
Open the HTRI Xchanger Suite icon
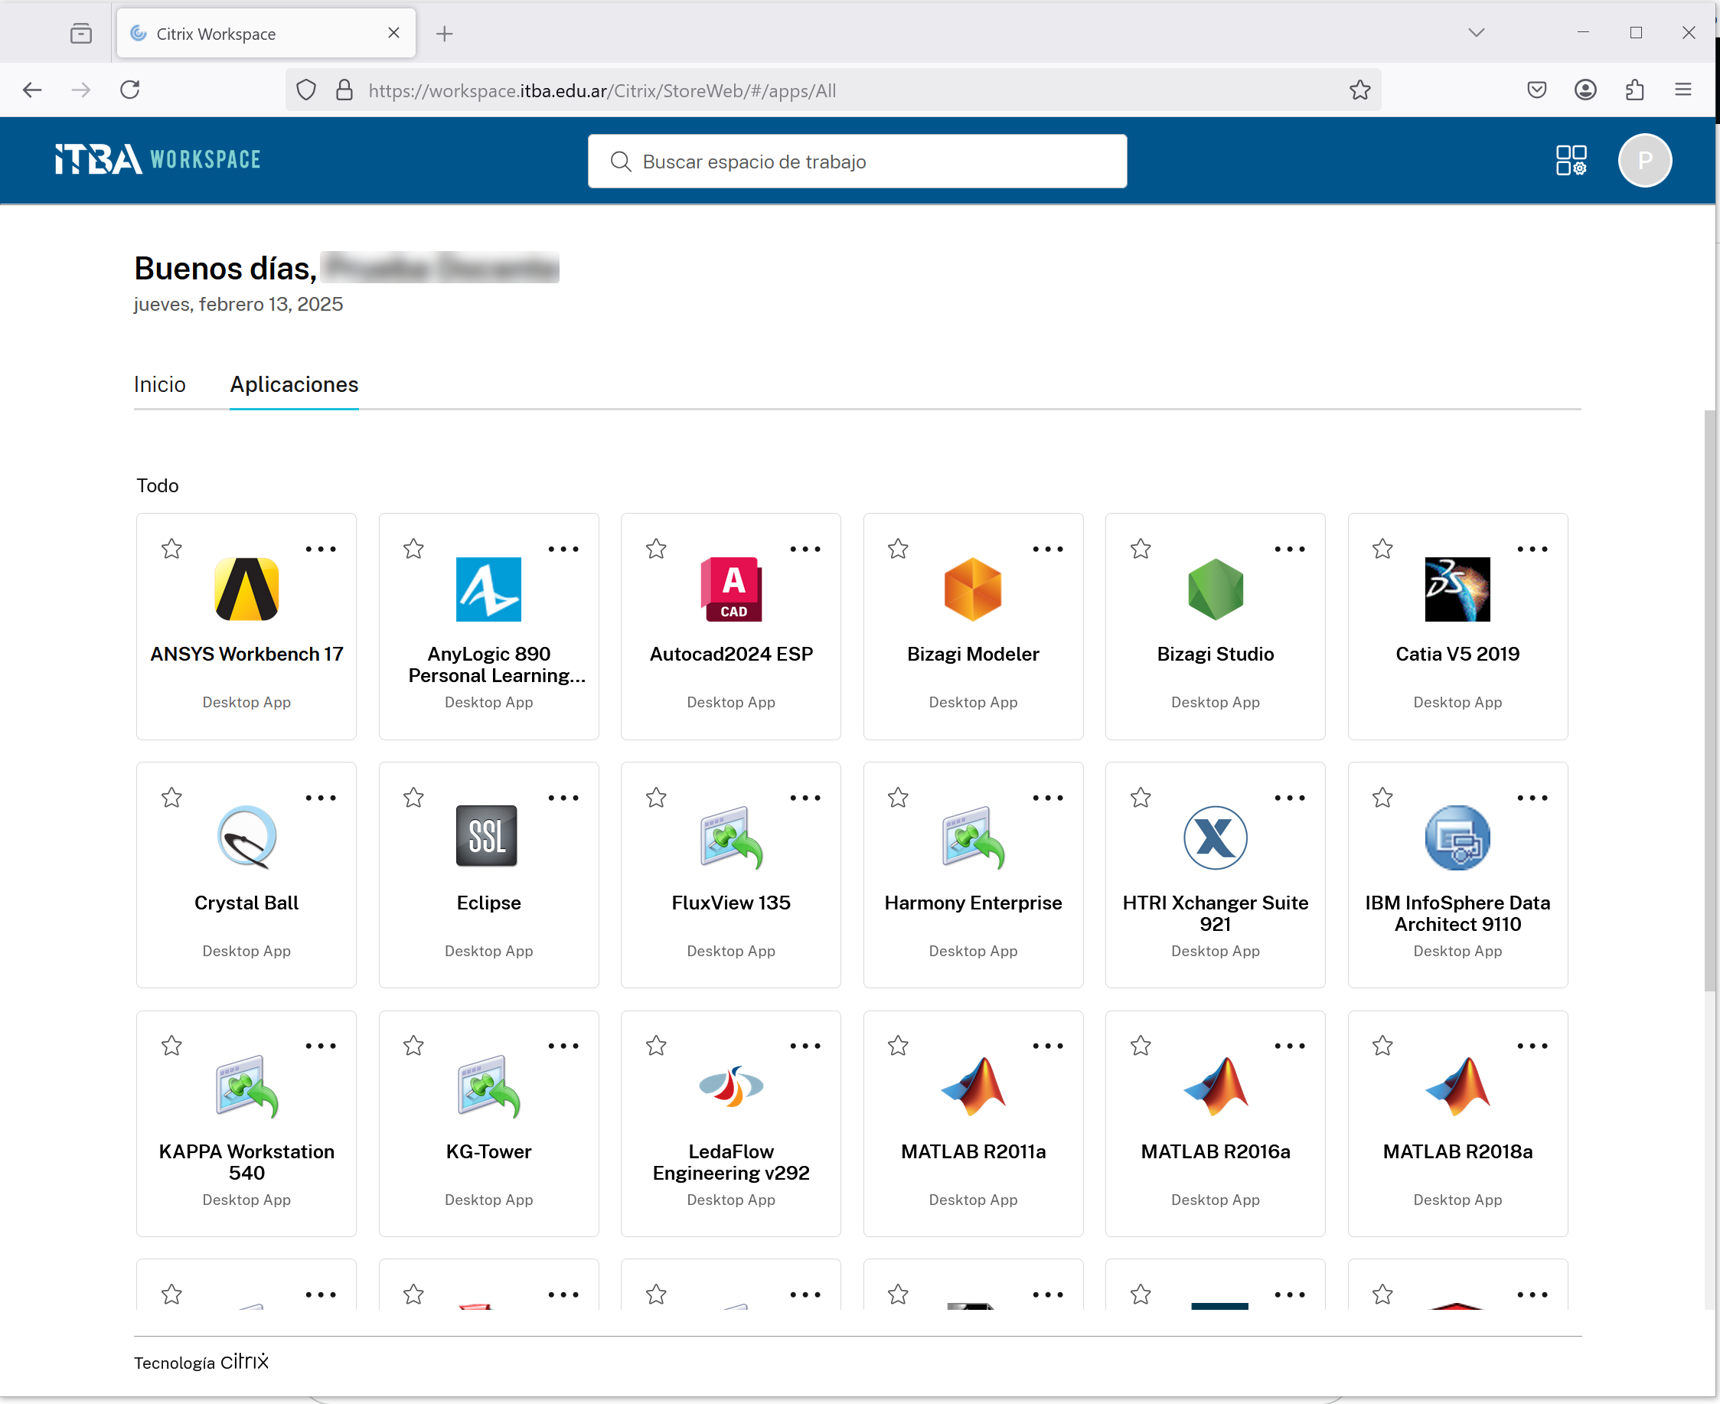[x=1215, y=837]
